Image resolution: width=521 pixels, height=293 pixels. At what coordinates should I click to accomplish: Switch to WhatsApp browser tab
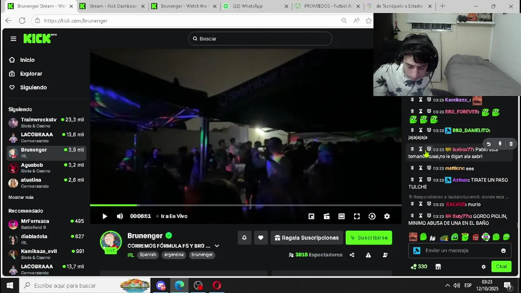(255, 6)
